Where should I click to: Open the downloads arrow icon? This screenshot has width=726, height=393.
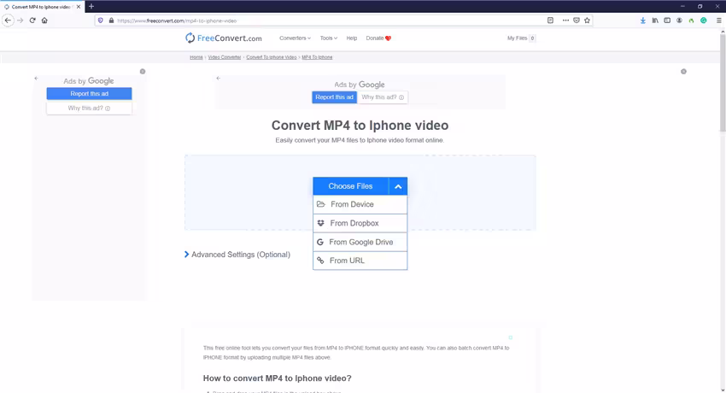(x=642, y=21)
